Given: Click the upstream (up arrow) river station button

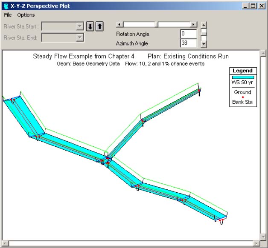Looking at the screenshot, I should coord(99,26).
